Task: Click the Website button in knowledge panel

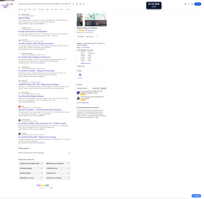Action: (81, 37)
